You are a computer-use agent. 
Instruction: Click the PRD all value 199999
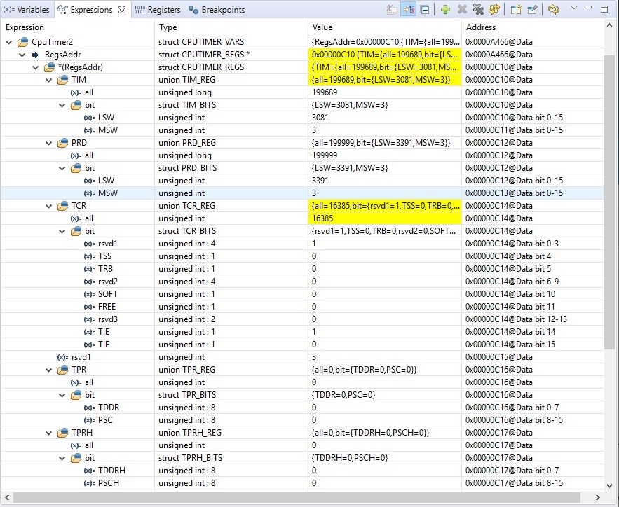325,155
